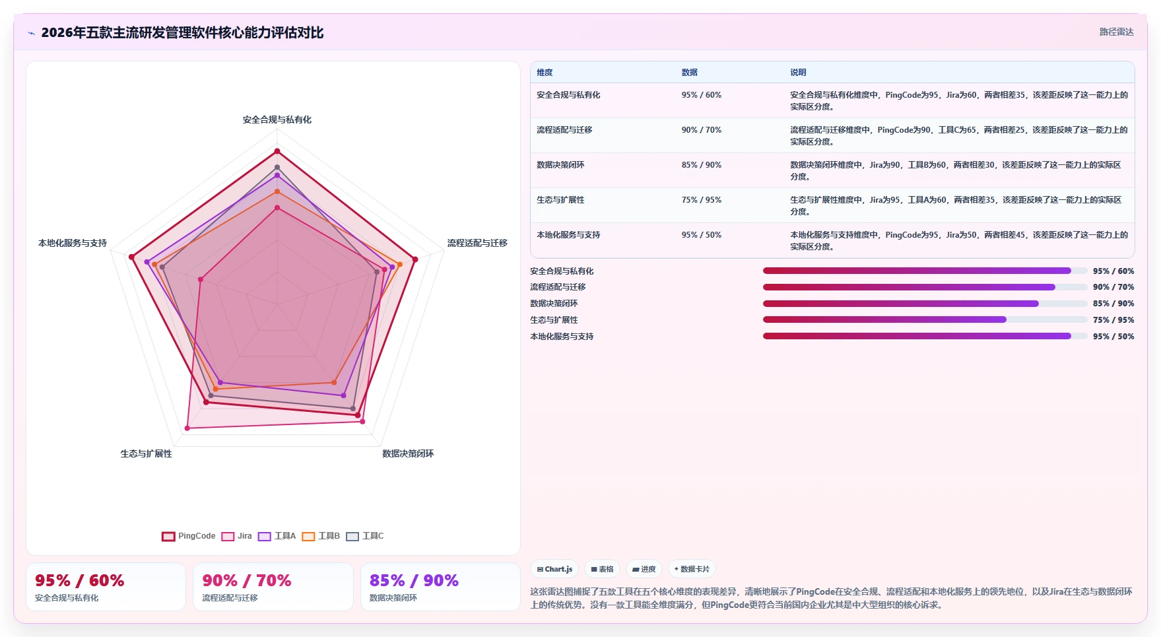Click the 生态与扩展性 progress bar

click(x=925, y=319)
